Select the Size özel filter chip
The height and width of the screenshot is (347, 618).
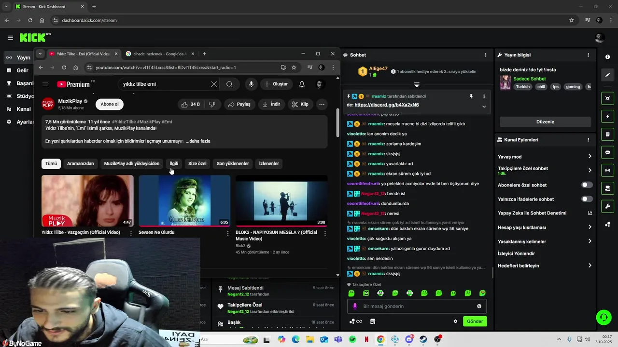pyautogui.click(x=197, y=163)
